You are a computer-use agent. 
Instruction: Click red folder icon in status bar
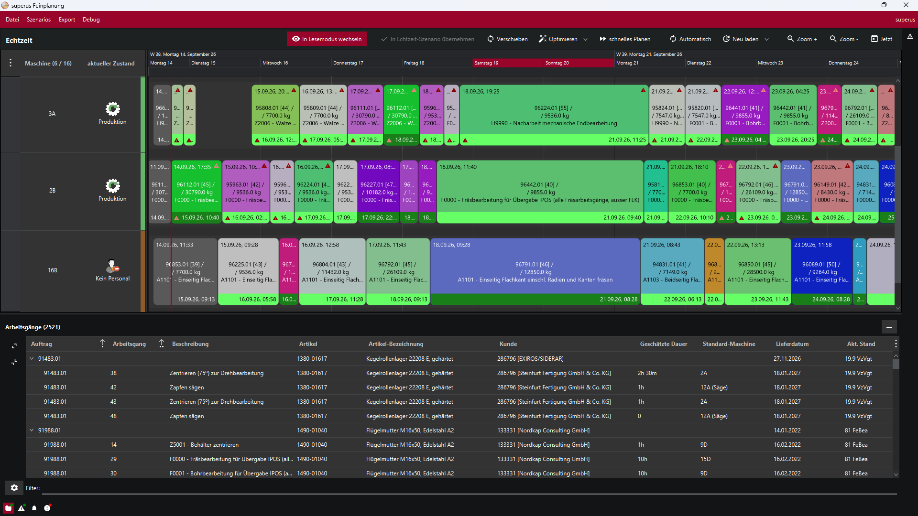point(9,508)
